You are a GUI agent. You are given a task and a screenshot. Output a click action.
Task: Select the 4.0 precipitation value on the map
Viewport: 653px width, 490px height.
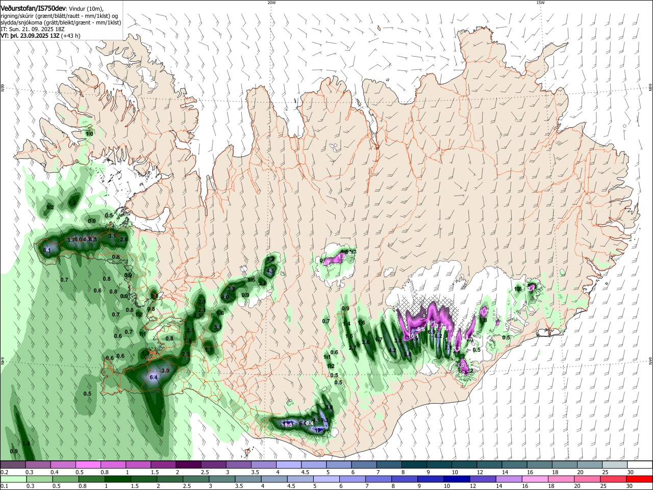(225, 297)
